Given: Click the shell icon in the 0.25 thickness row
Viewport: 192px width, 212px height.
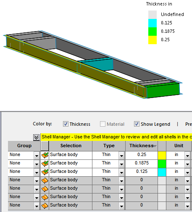Looking at the screenshot, I should pos(45,155).
